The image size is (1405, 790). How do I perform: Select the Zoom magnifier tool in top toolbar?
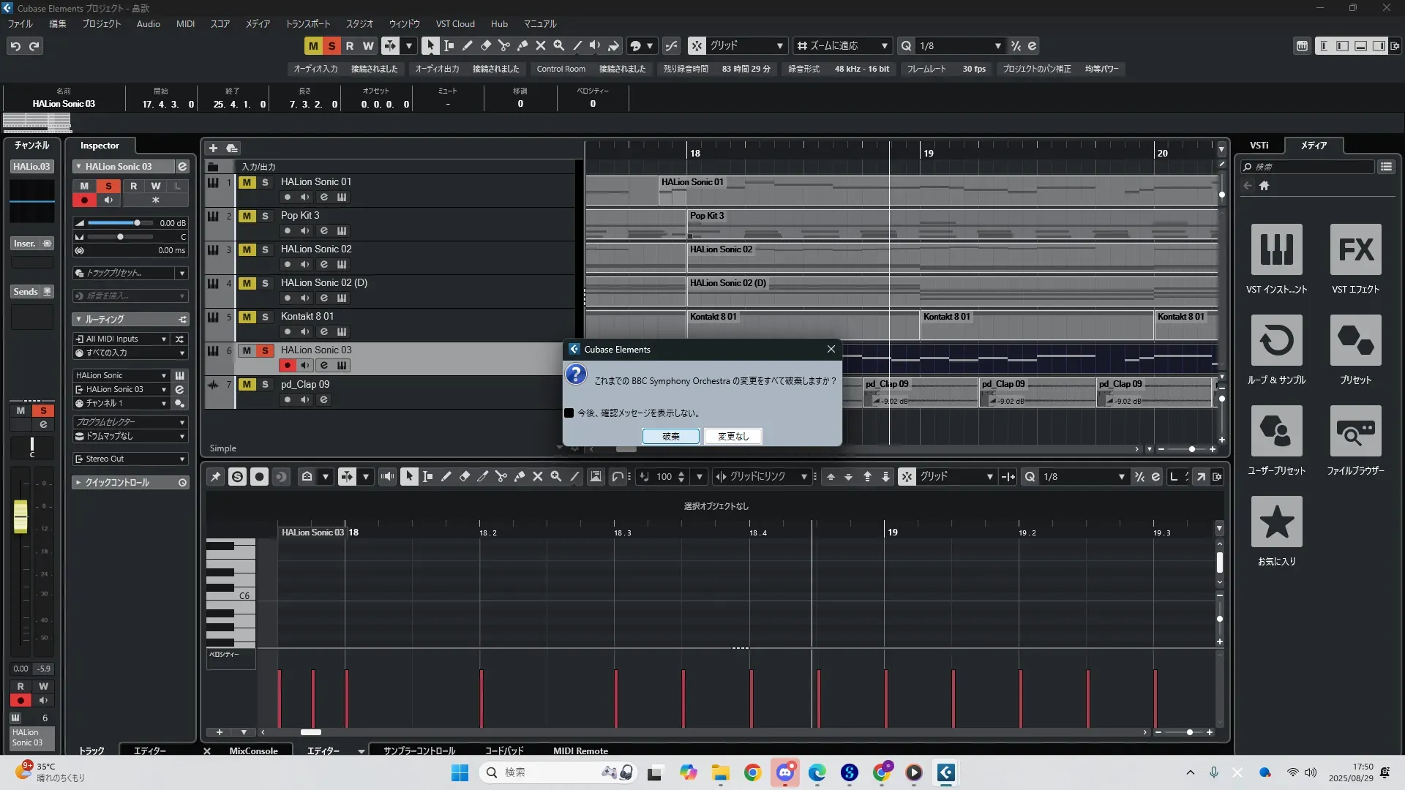tap(559, 45)
